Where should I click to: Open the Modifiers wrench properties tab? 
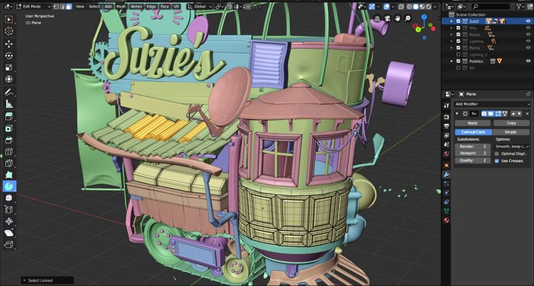pos(446,175)
